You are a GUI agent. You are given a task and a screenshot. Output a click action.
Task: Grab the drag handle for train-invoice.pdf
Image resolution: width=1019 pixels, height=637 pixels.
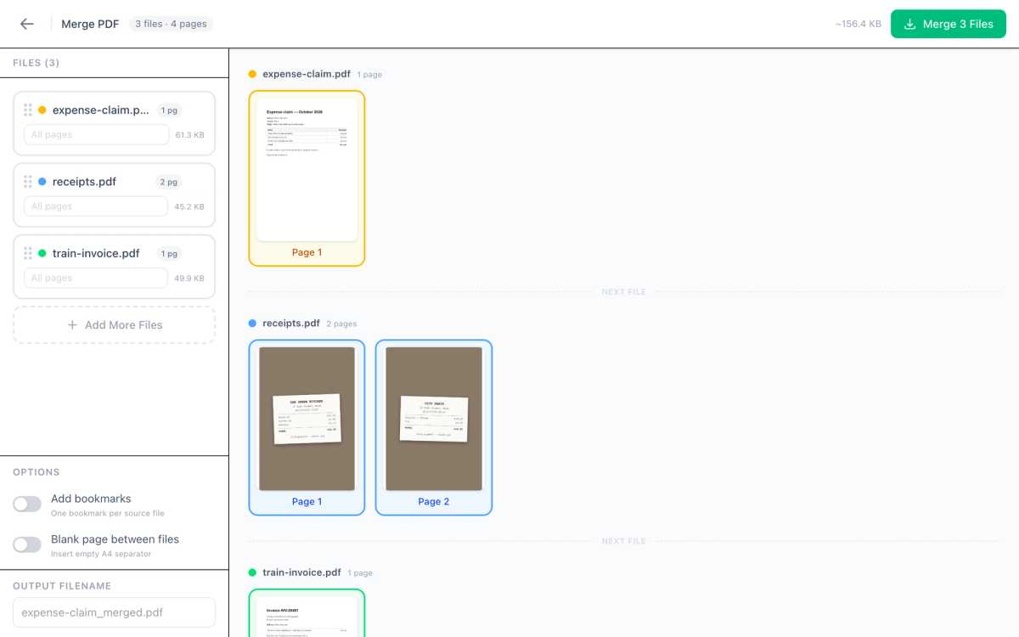[28, 253]
